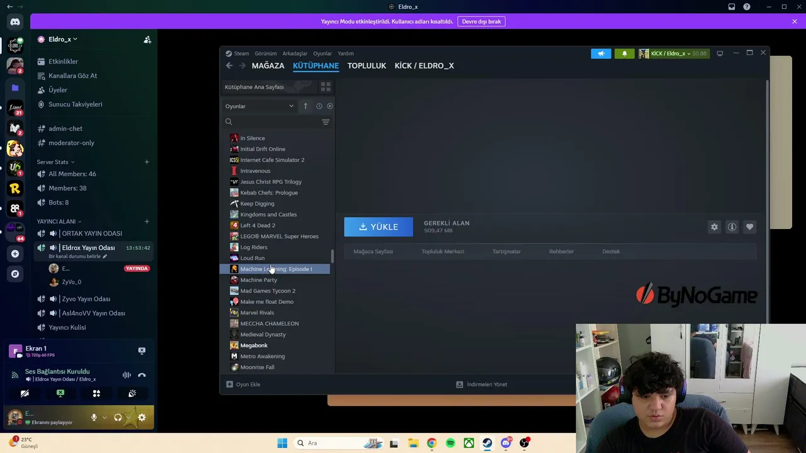The height and width of the screenshot is (453, 806).
Task: Open the Görünüm menu
Action: [x=266, y=53]
